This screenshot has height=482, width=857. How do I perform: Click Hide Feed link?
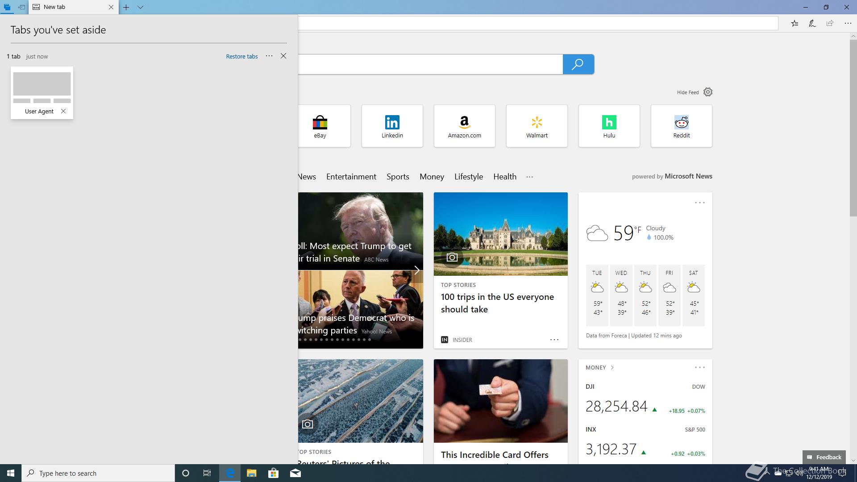pos(688,92)
